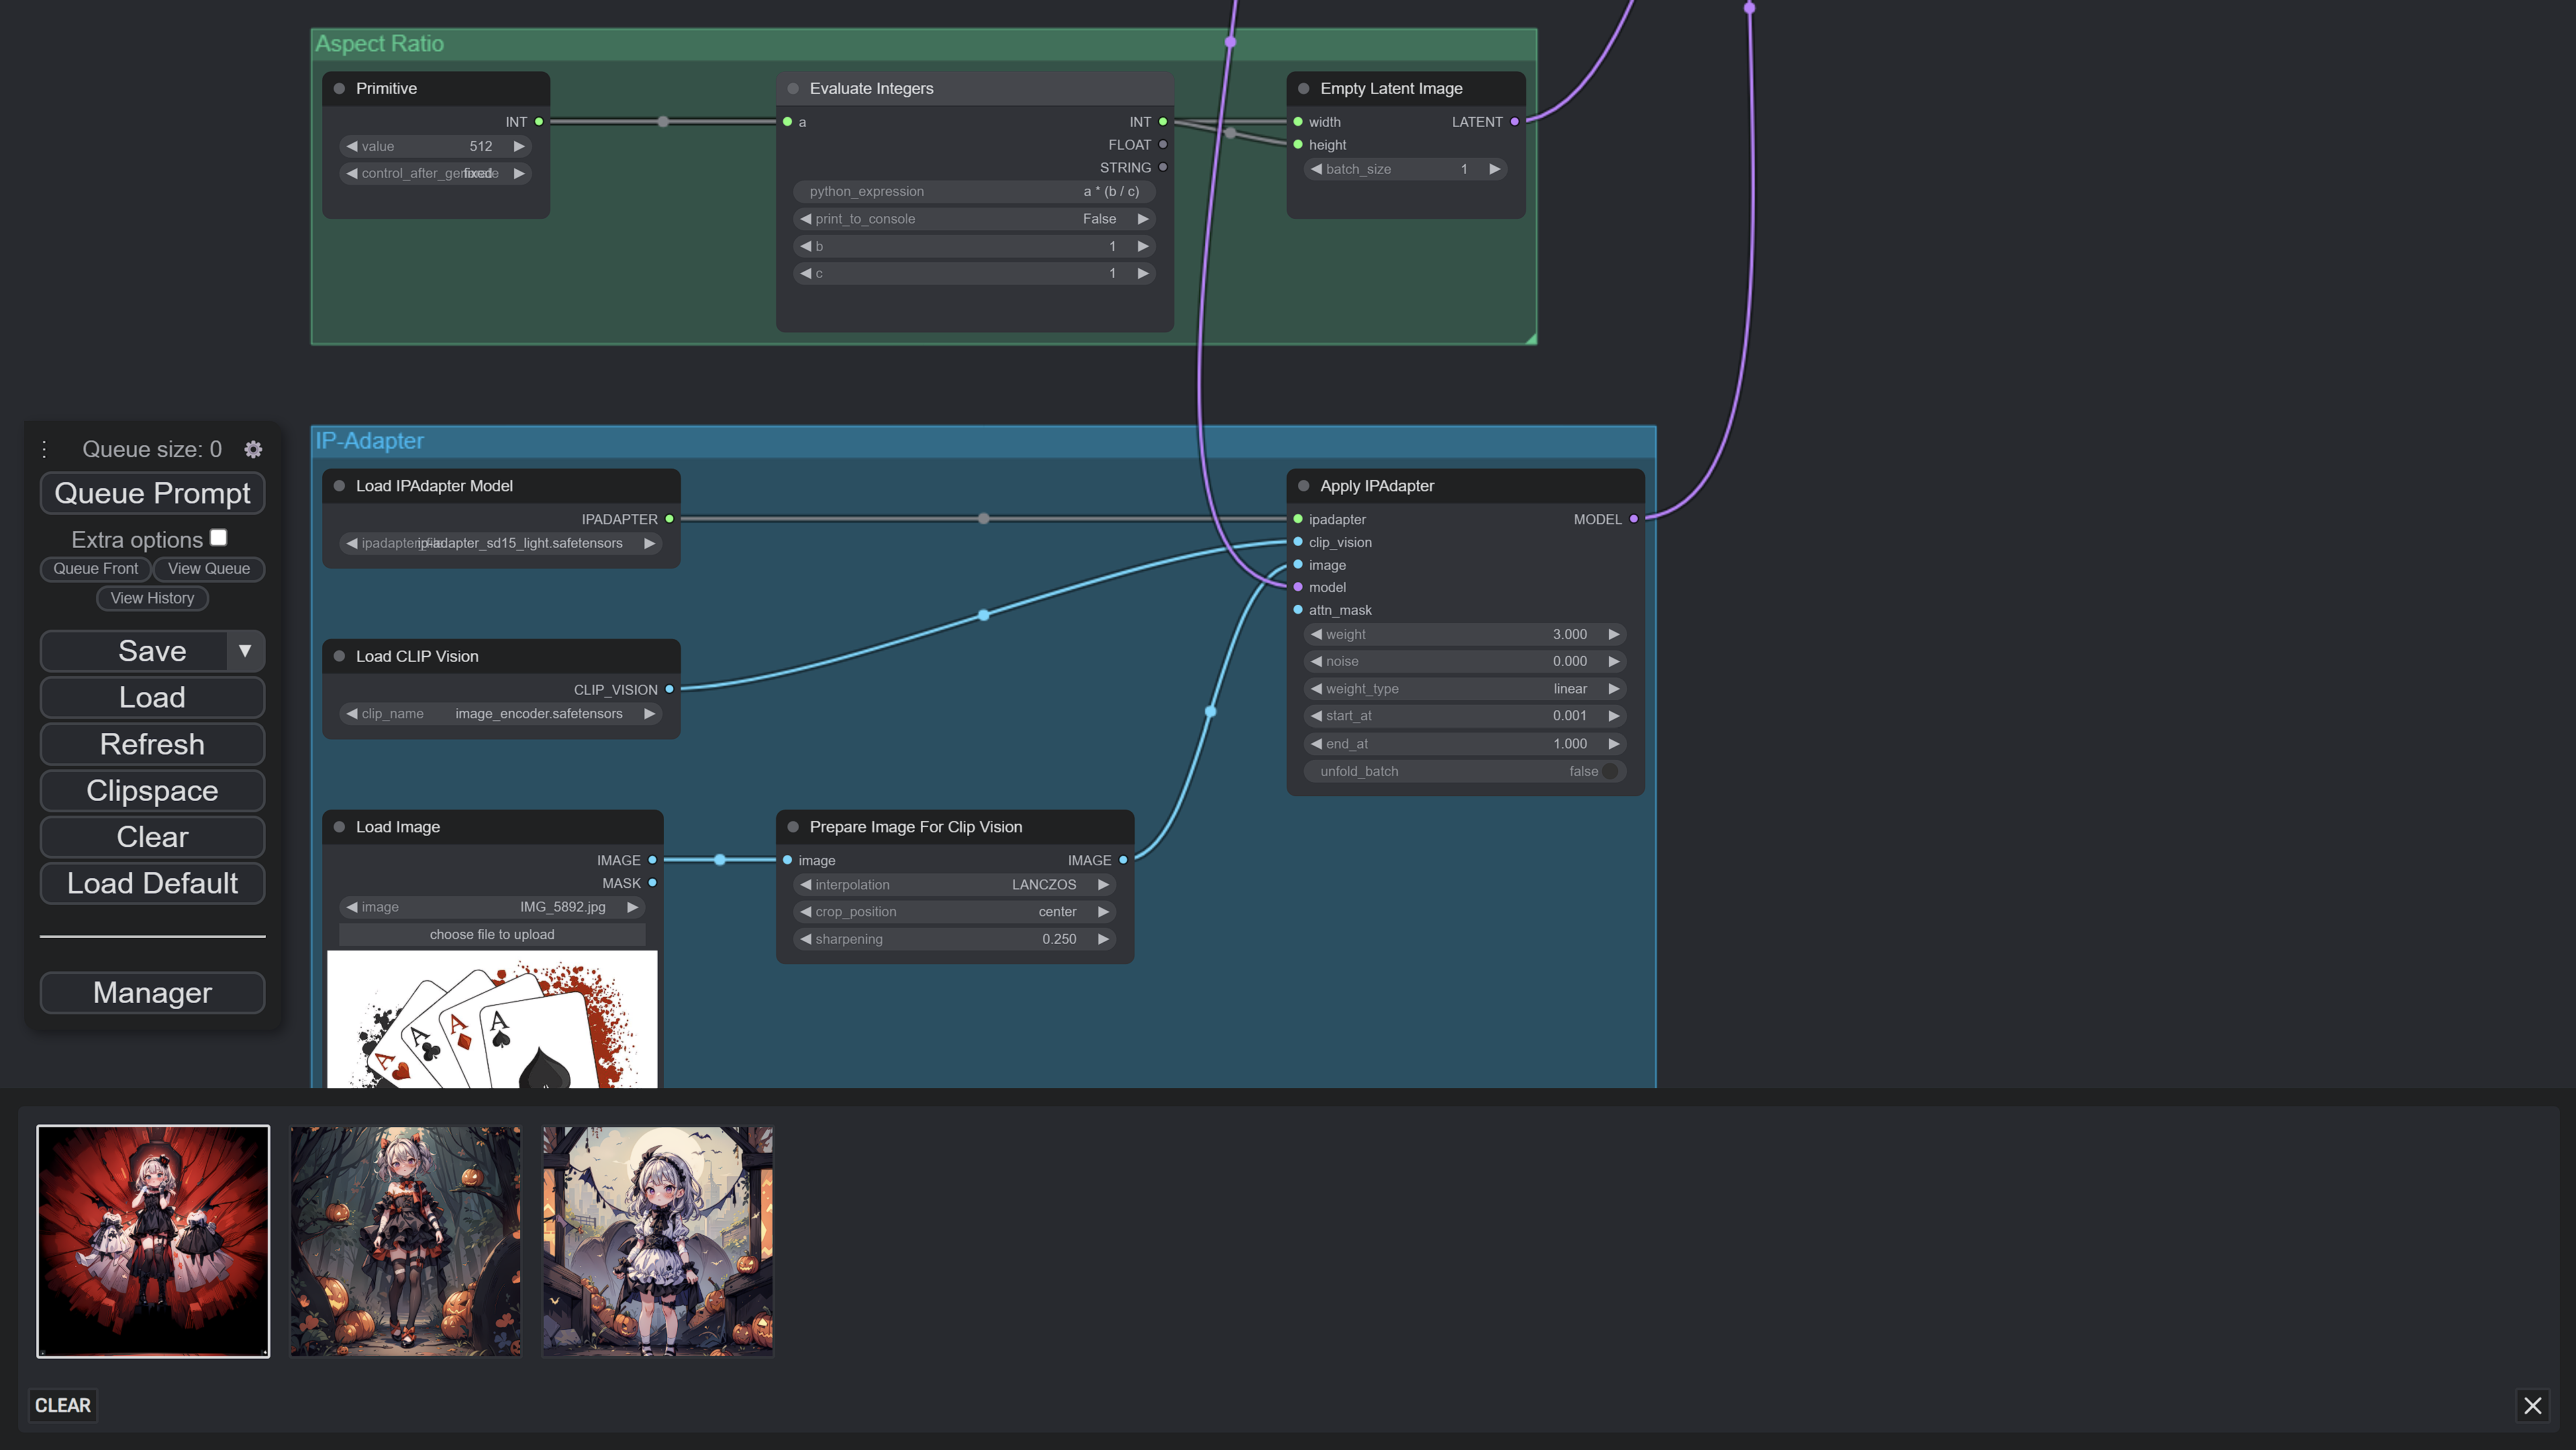Open the Manager button
Viewport: 2576px width, 1450px height.
[152, 992]
